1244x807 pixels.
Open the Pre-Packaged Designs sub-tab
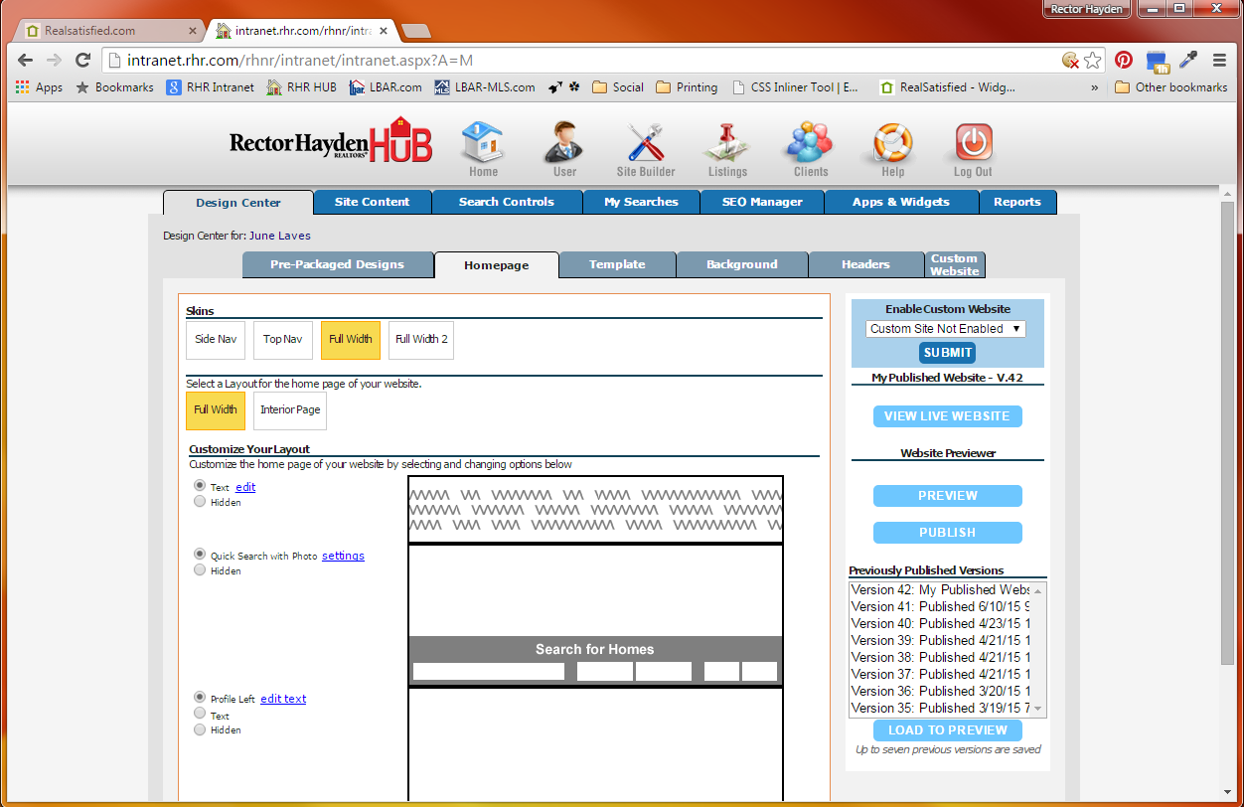coord(338,264)
